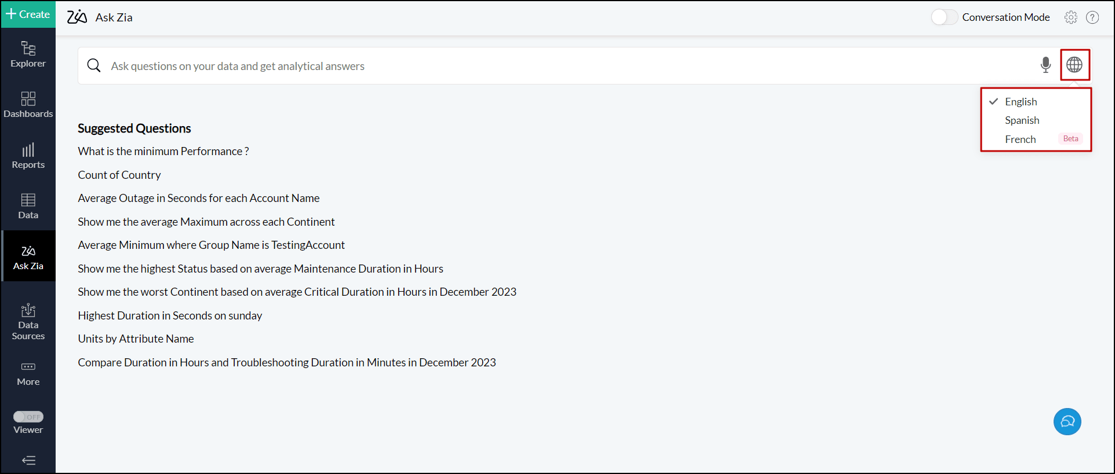Click the microphone voice input icon

(x=1045, y=65)
